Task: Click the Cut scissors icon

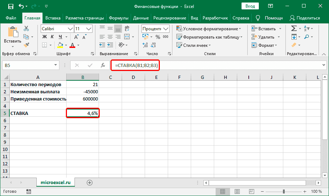Action: (26, 28)
